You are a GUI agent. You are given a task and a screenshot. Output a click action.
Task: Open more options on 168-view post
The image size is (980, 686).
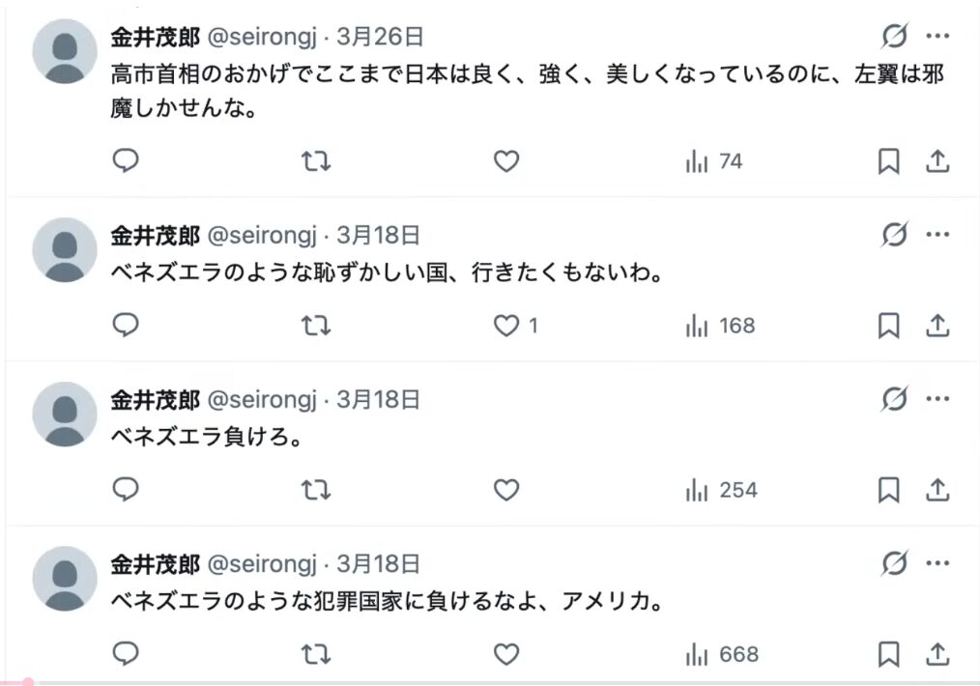tap(937, 235)
